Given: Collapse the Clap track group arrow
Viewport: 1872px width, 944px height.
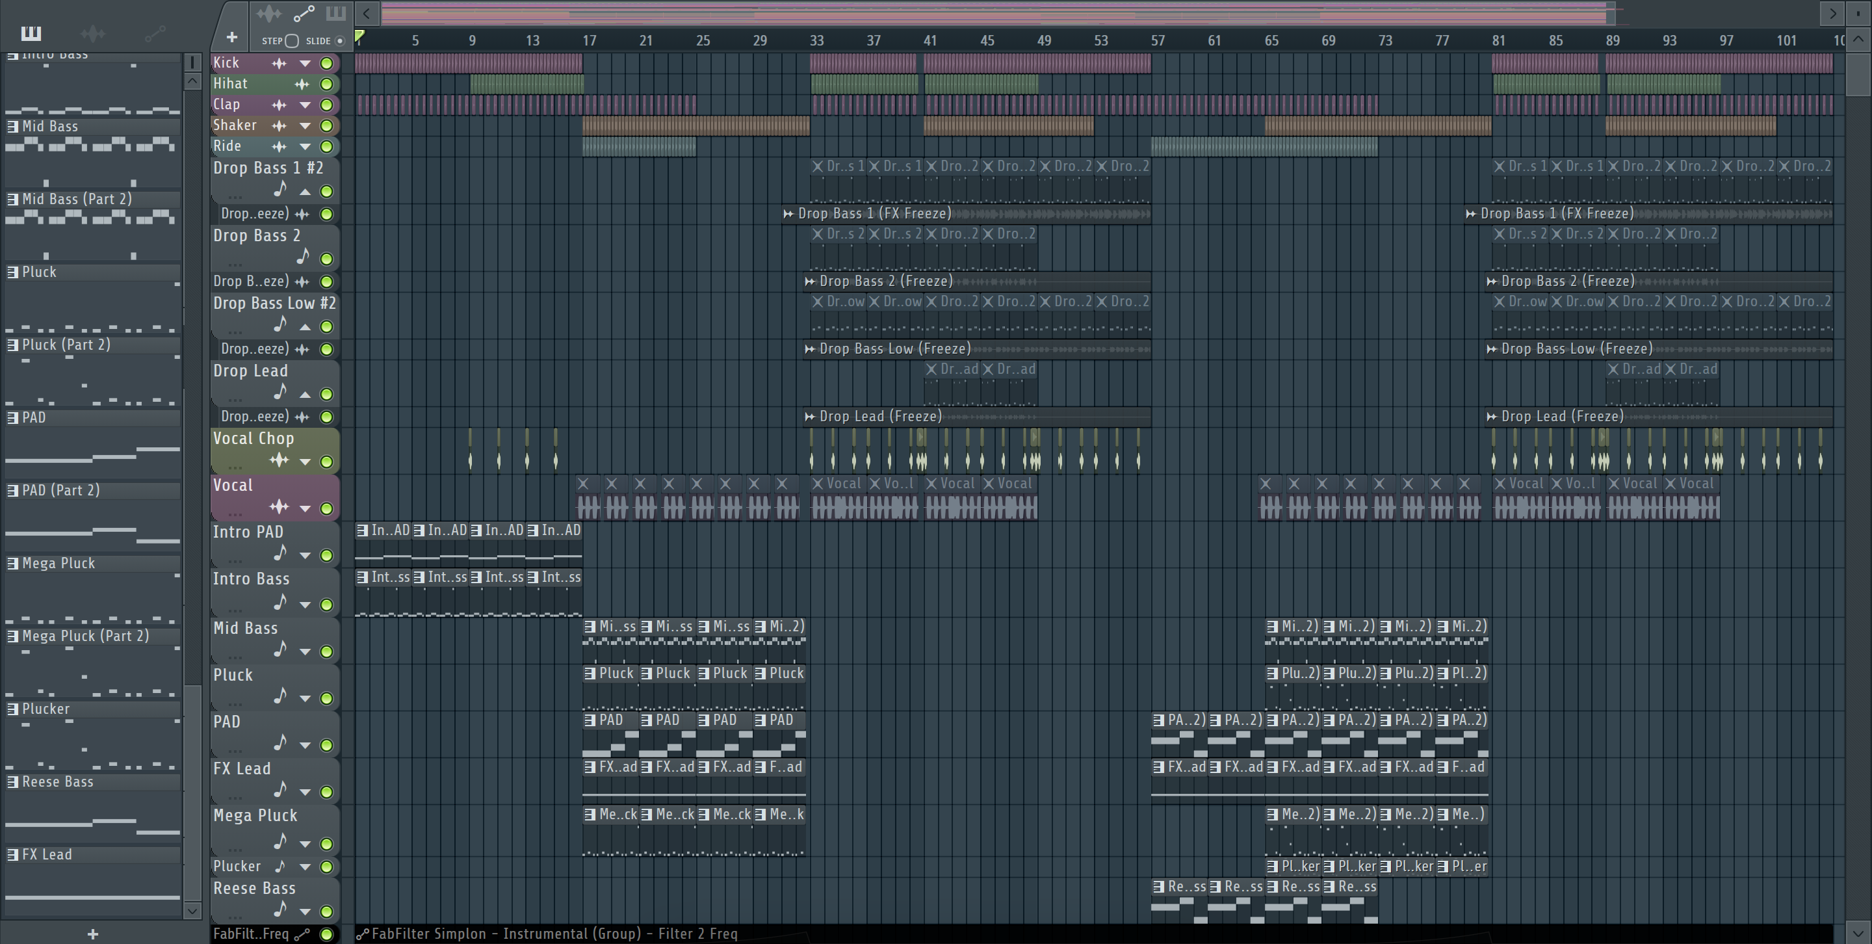Looking at the screenshot, I should tap(305, 105).
